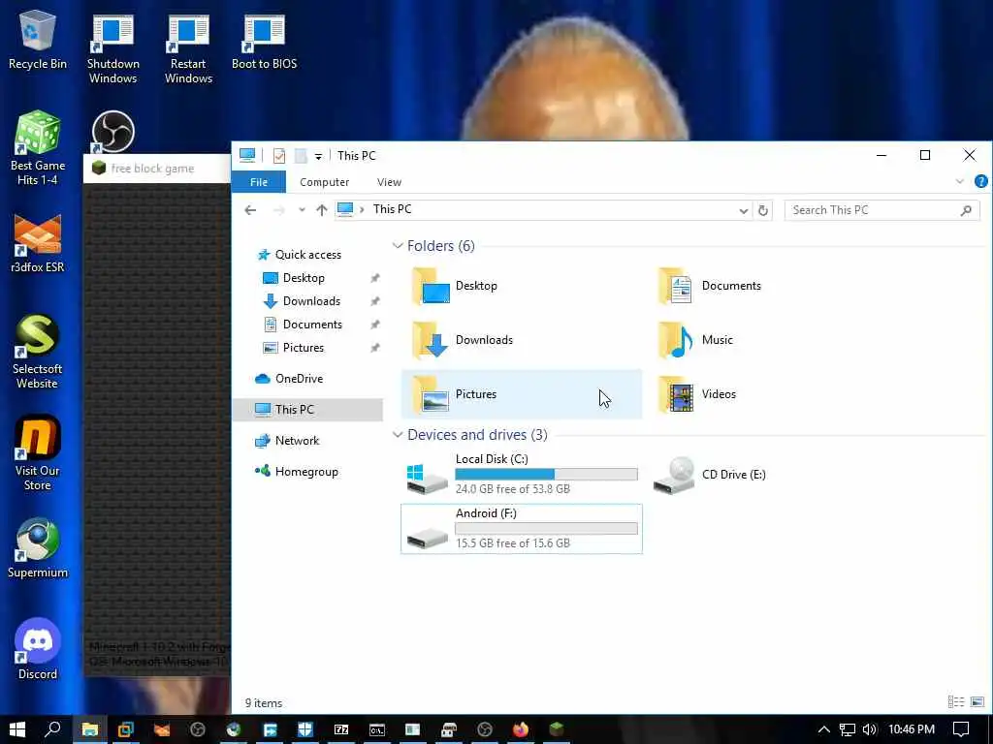
Task: Toggle the pin next to Documents in Quick access
Action: coord(375,325)
